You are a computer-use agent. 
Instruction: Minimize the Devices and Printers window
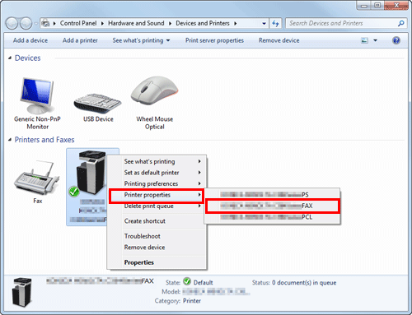364,6
